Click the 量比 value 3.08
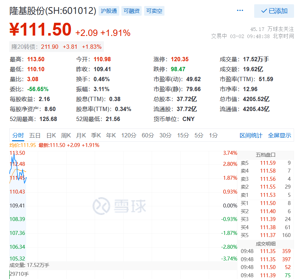The image size is (304, 279). pos(33,79)
